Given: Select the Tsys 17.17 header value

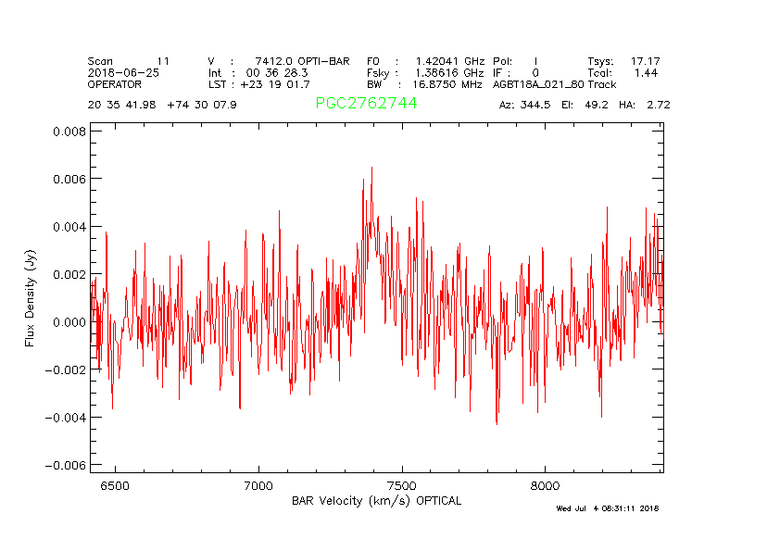Looking at the screenshot, I should point(623,60).
